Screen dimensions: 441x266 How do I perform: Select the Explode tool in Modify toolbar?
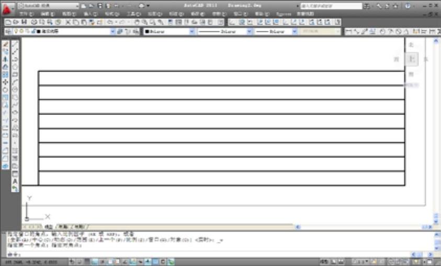[5, 166]
